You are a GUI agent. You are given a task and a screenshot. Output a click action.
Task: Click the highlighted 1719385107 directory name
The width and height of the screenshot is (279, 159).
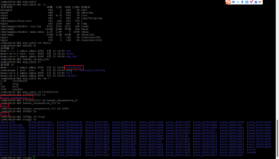click(x=74, y=67)
